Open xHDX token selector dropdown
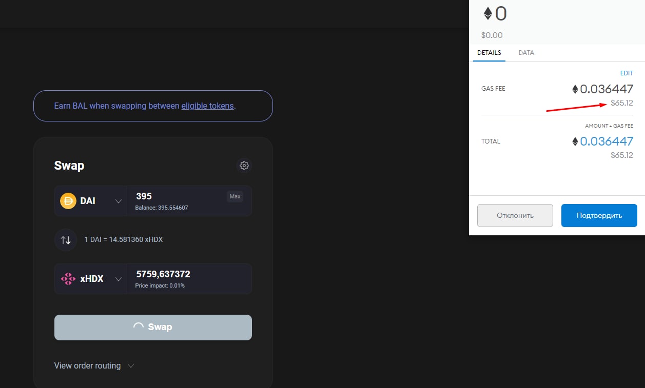Screen dimensions: 645x388 [x=91, y=279]
